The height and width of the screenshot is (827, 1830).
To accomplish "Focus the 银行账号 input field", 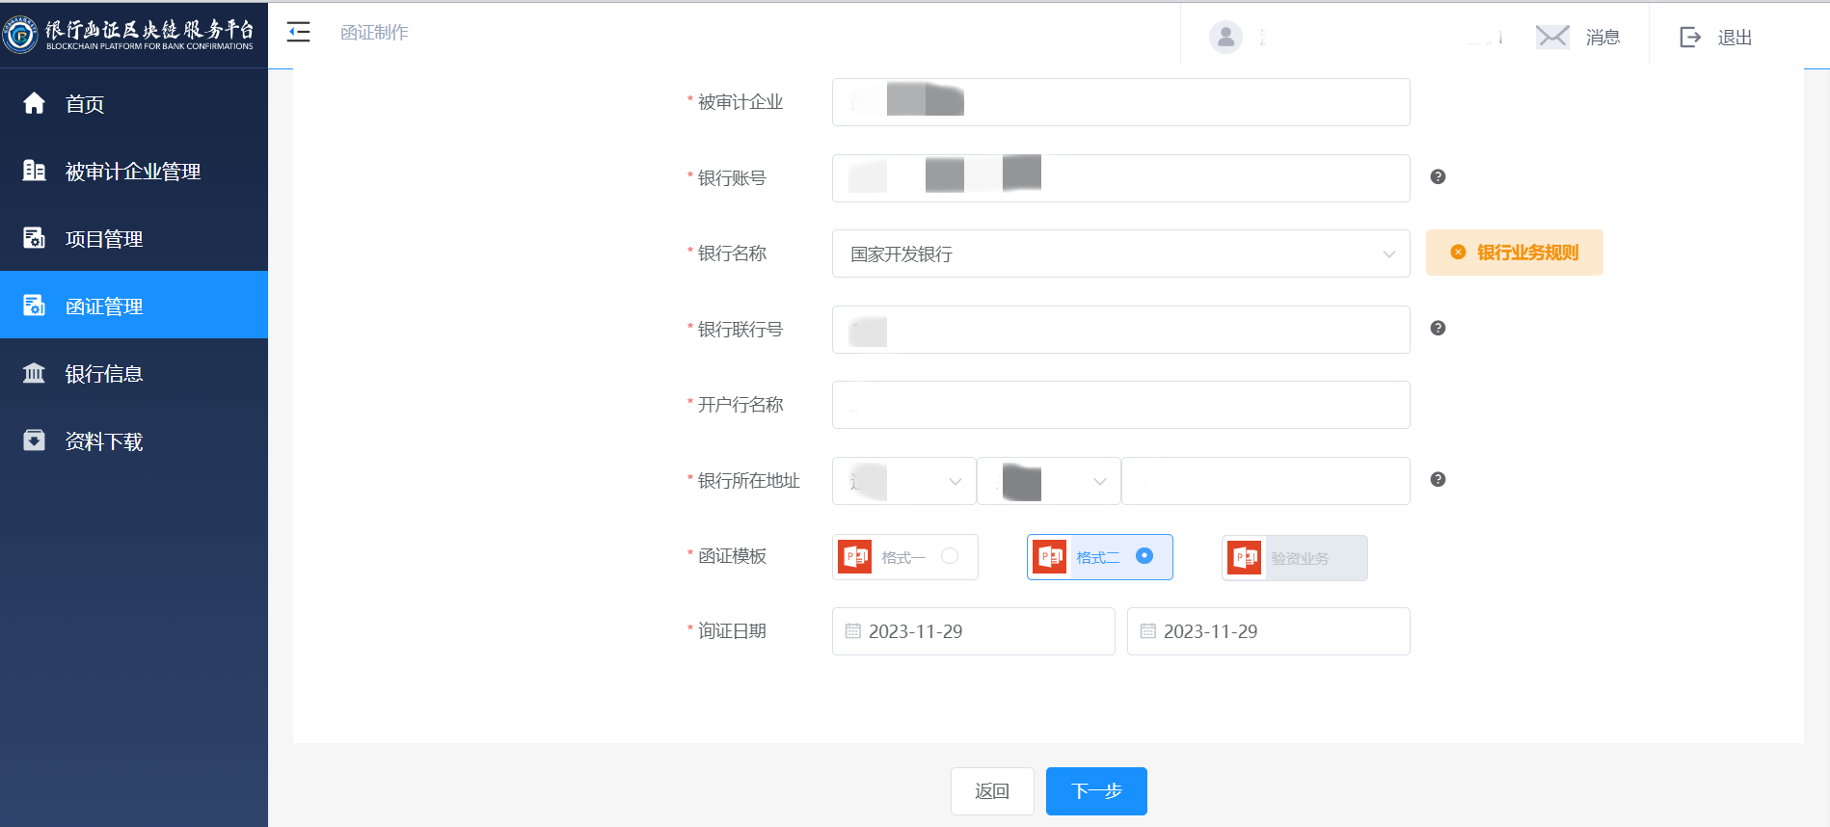I will pyautogui.click(x=1121, y=178).
